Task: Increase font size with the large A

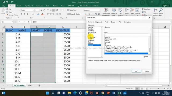Action: coord(41,10)
